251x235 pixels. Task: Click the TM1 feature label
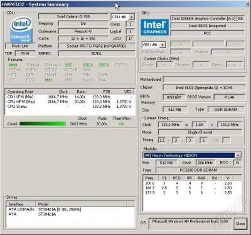[x=48, y=80]
